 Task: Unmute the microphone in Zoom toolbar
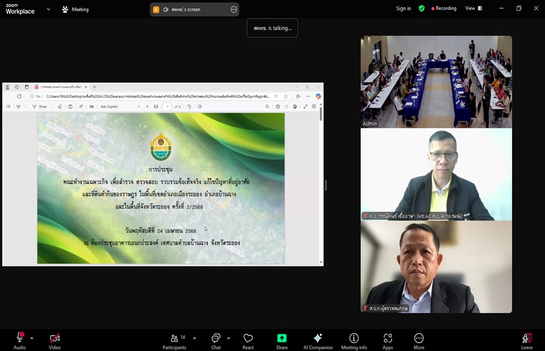[x=20, y=341]
